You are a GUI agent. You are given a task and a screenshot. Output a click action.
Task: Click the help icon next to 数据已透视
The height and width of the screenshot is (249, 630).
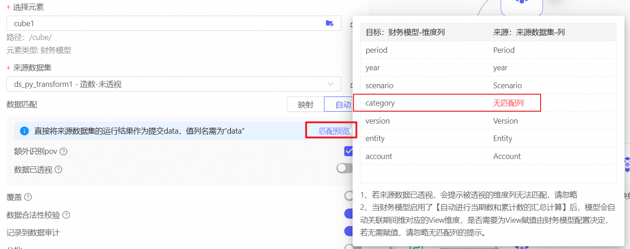59,170
